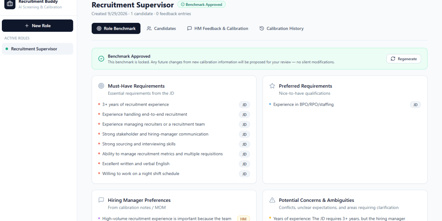Click 'Experience managing recruiters or a recruitment team'
Screen dimensions: 442x221
click(x=154, y=124)
